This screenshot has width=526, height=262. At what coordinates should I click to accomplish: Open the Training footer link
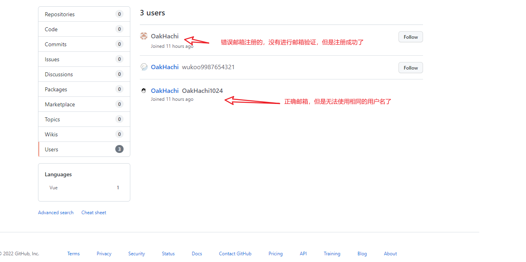tap(332, 254)
